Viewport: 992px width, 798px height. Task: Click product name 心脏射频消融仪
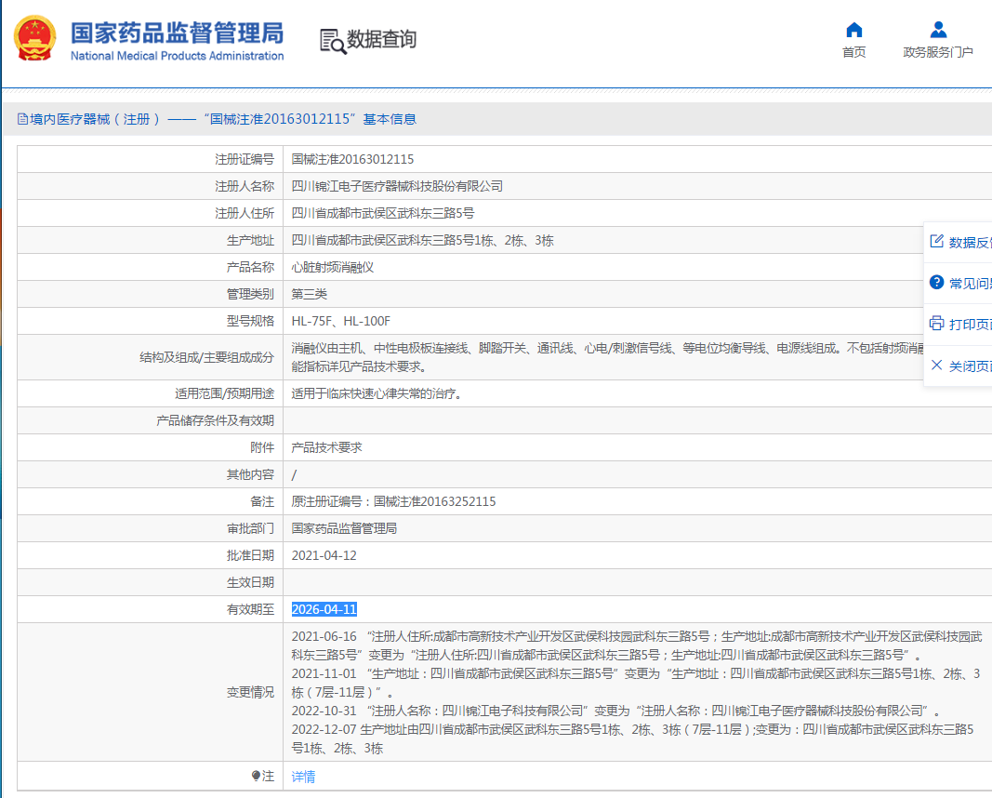pos(332,267)
